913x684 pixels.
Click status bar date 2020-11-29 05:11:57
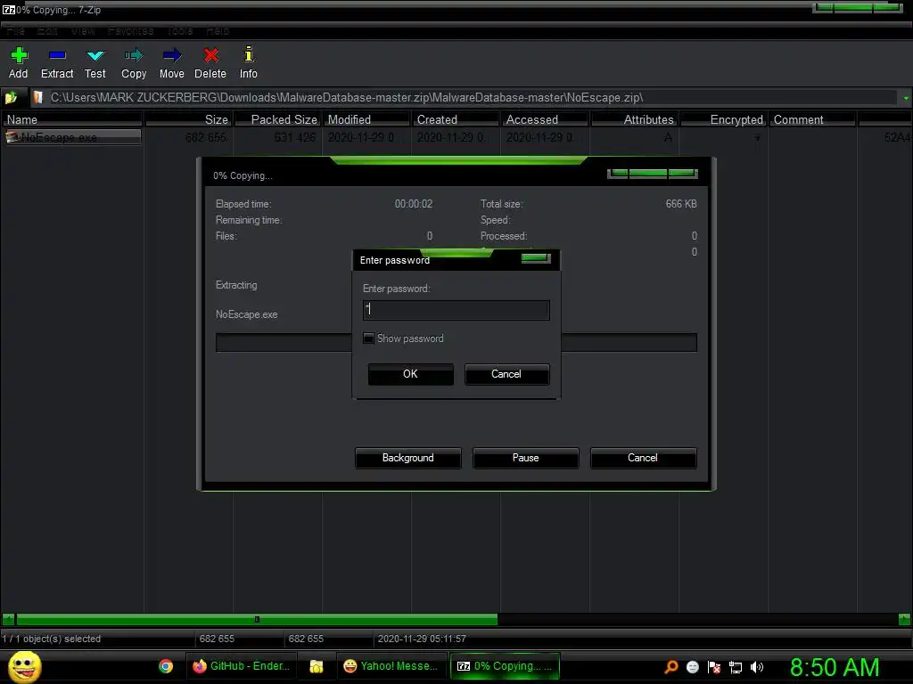[x=422, y=639]
